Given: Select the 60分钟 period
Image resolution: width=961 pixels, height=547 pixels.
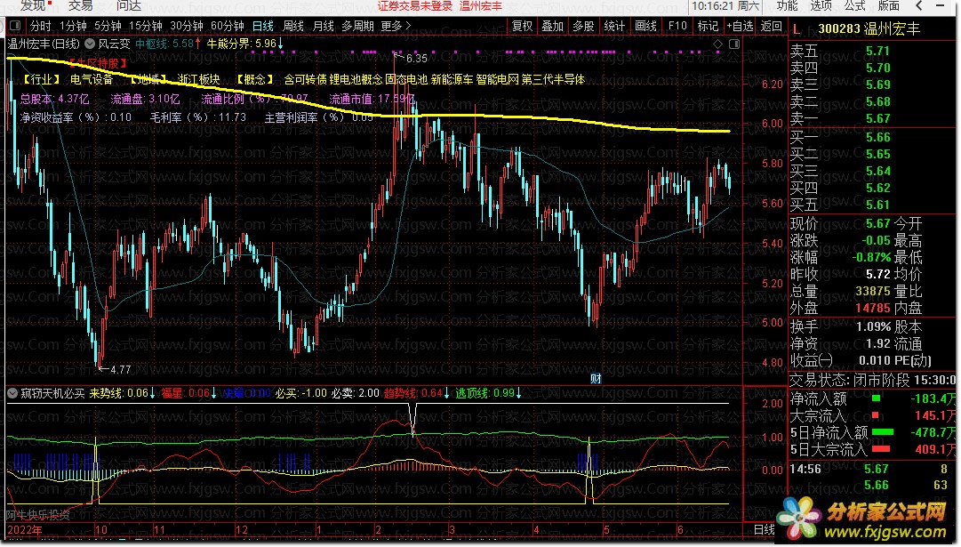Looking at the screenshot, I should (x=228, y=26).
